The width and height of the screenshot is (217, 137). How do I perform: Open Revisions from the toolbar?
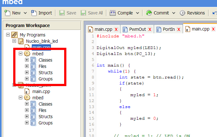tap(196, 13)
